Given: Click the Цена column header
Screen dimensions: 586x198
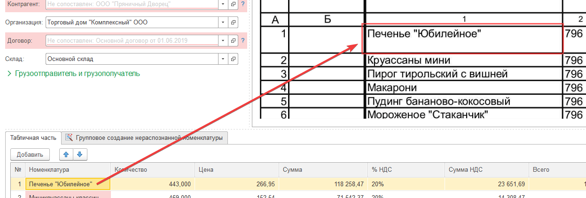Looking at the screenshot, I should tap(237, 169).
